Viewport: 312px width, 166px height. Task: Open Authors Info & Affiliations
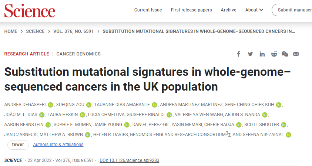click(x=58, y=145)
